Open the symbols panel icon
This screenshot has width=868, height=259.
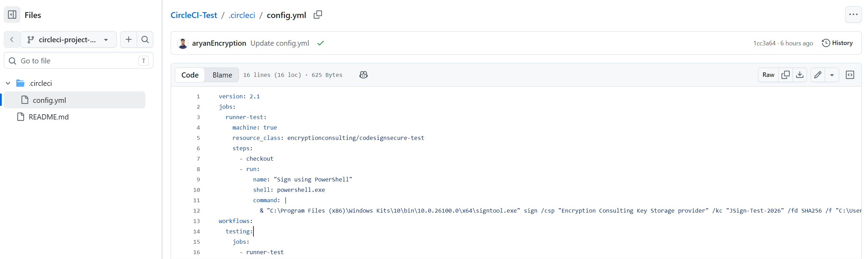pos(850,75)
